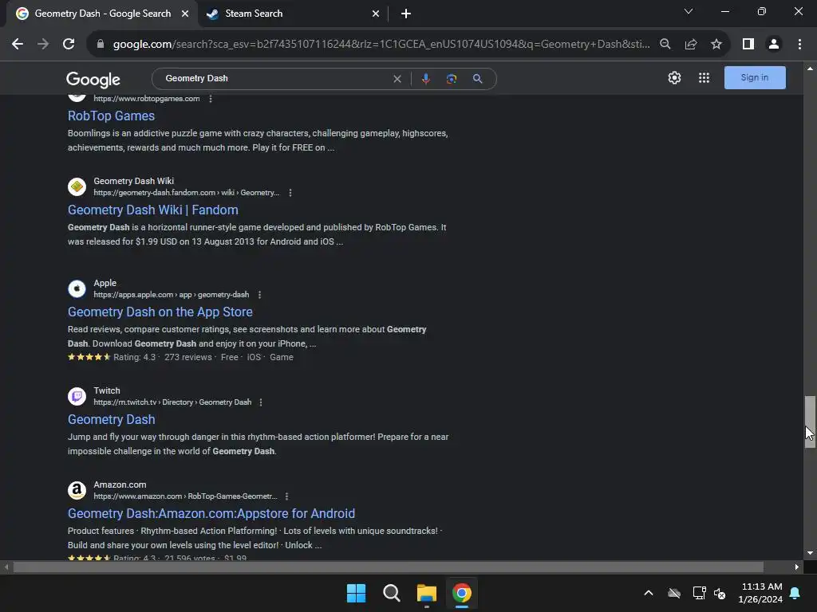Click Apple favicon in result

click(77, 288)
